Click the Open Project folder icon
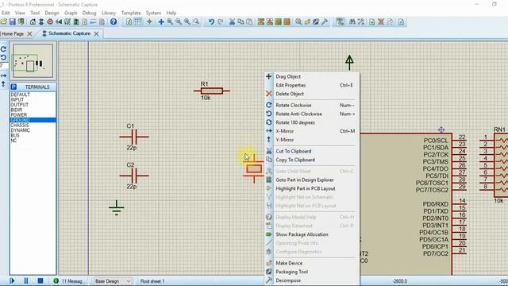Viewport: 508px width, 286px height. 3,21
